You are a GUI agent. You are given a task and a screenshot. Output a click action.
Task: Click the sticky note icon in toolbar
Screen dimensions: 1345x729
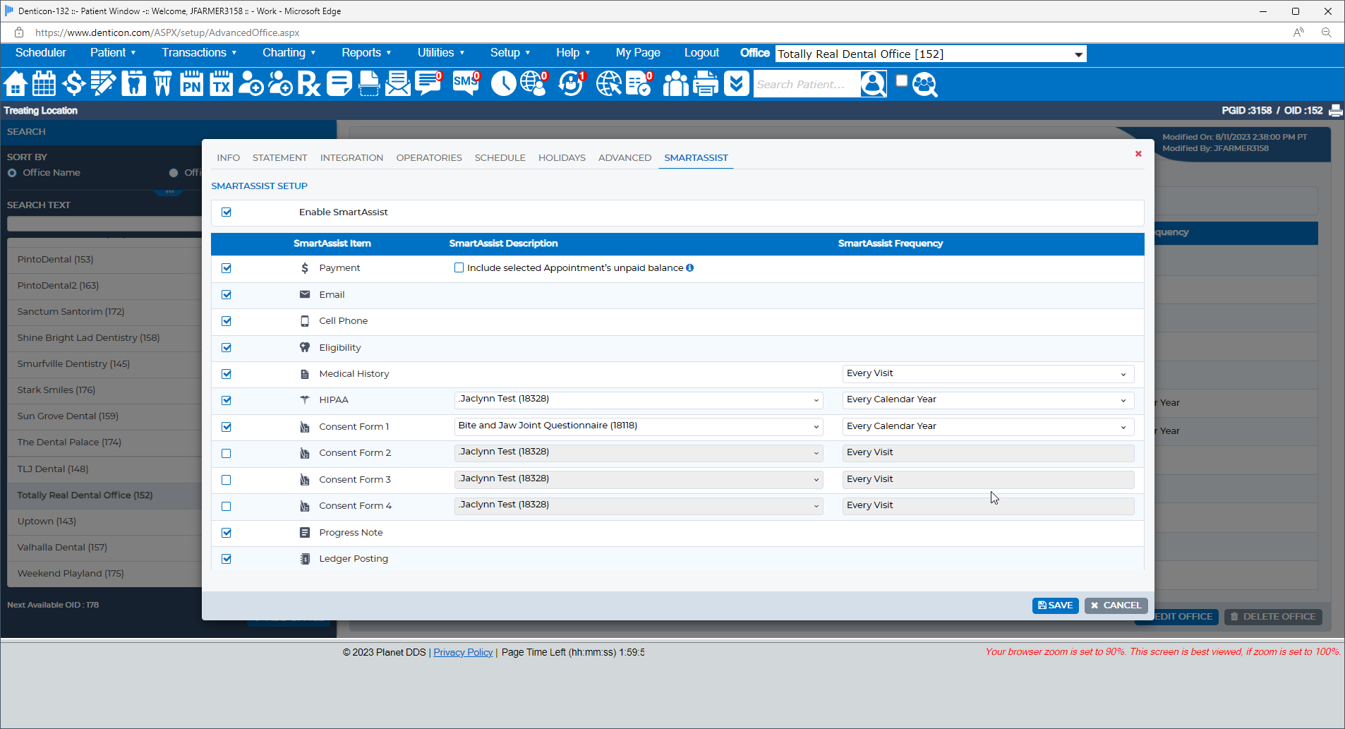[x=339, y=84]
